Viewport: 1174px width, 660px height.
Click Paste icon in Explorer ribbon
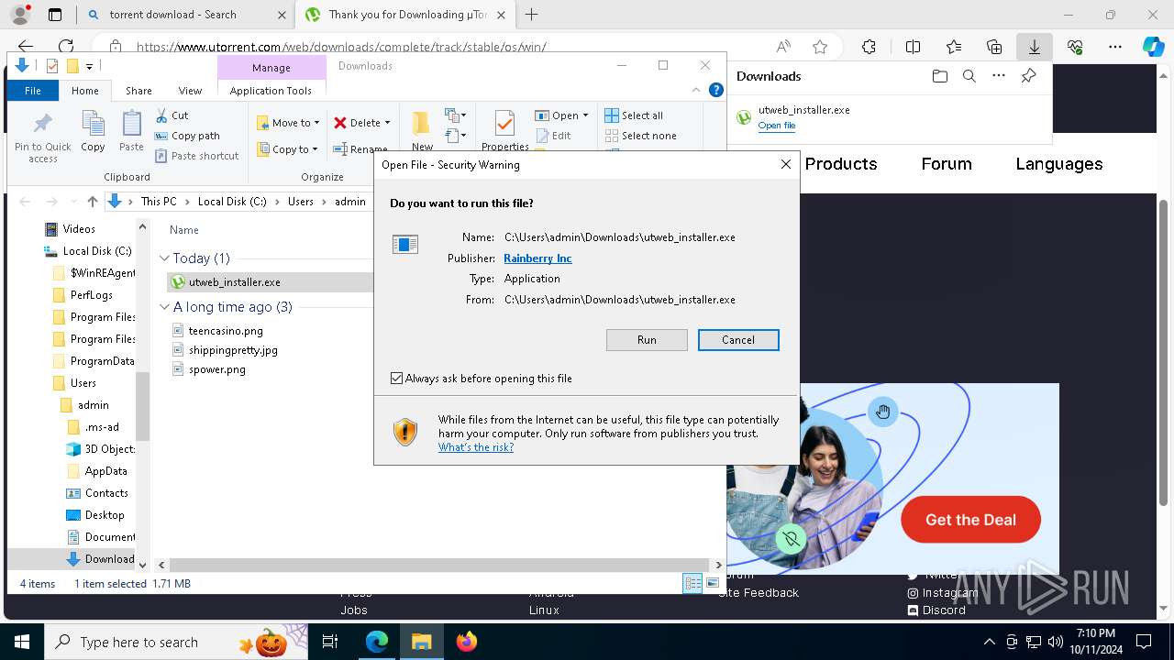[x=131, y=131]
